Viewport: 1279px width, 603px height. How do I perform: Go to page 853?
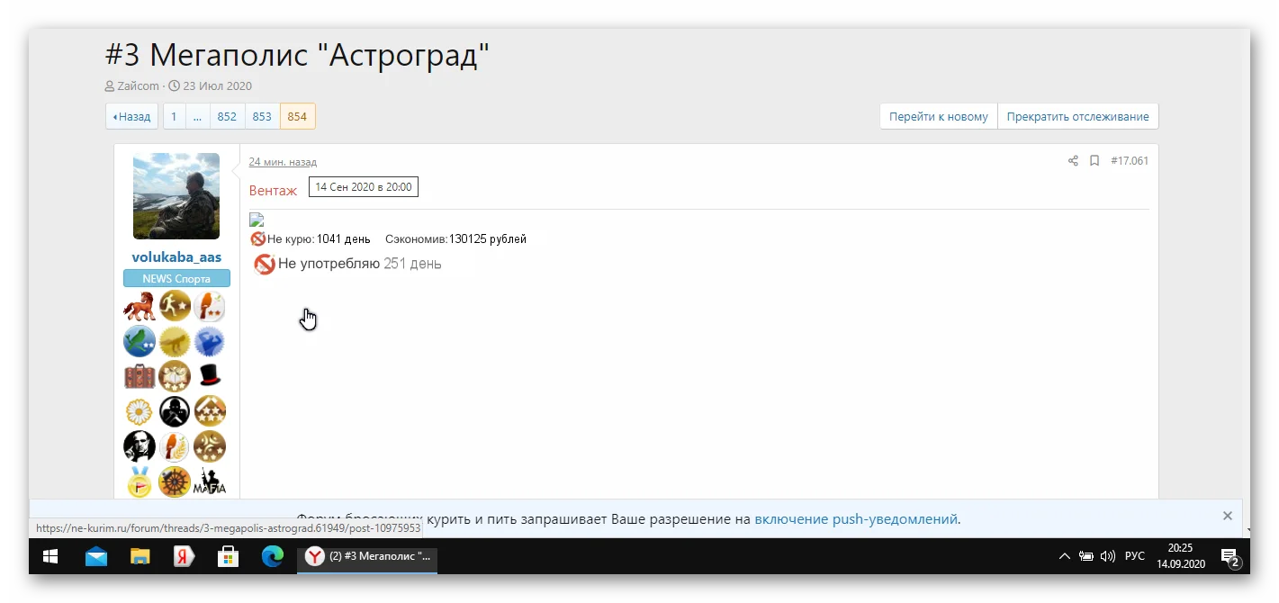(262, 116)
